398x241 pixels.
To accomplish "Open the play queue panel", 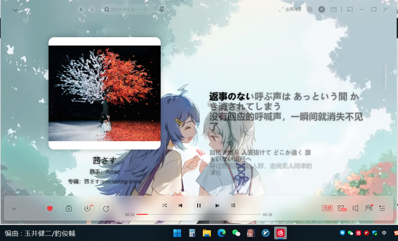I will pos(382,208).
